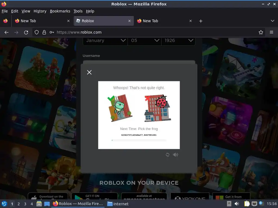Focus Roblox — Mozilla Firefox taskbar entry

point(78,204)
